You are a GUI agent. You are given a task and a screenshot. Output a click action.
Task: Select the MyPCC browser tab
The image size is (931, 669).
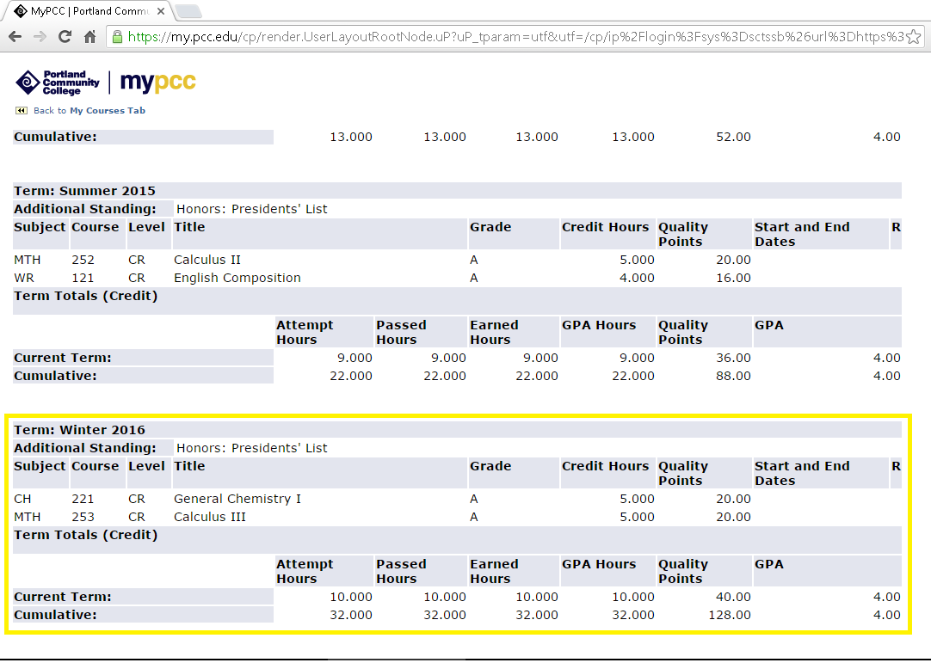pos(82,11)
